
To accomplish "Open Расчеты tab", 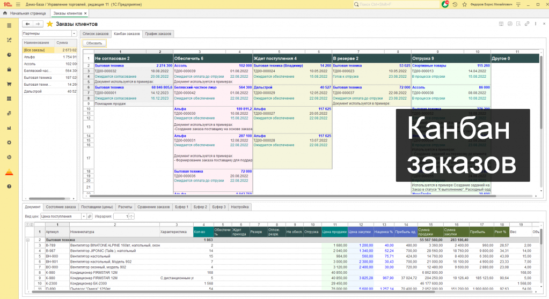I will click(x=125, y=207).
